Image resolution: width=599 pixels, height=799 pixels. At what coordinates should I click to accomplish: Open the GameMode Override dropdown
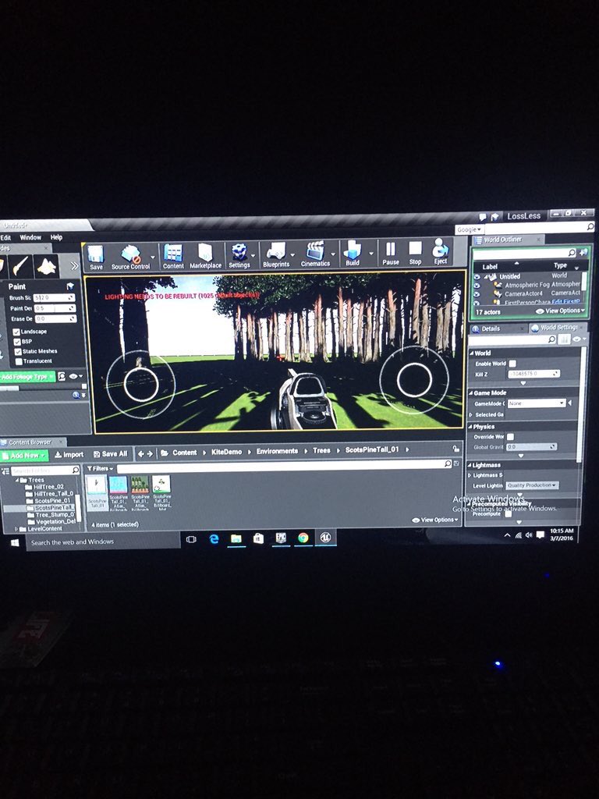pos(537,403)
